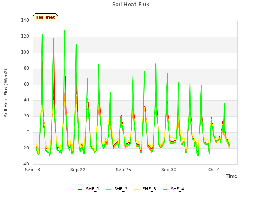Toggle the SHF_1 series in legend
The width and height of the screenshot is (262, 197).
coord(88,189)
